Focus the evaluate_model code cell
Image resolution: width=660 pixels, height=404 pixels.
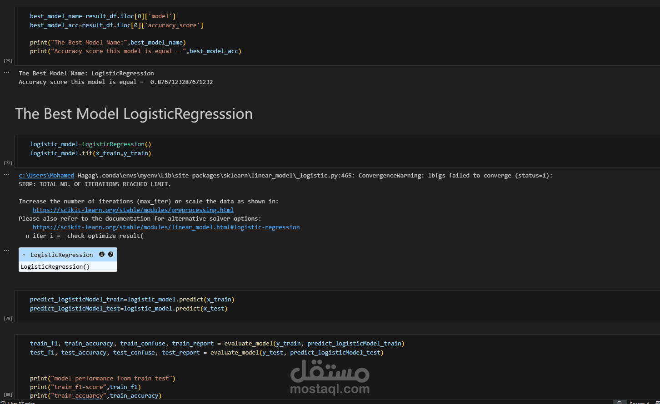pos(337,367)
